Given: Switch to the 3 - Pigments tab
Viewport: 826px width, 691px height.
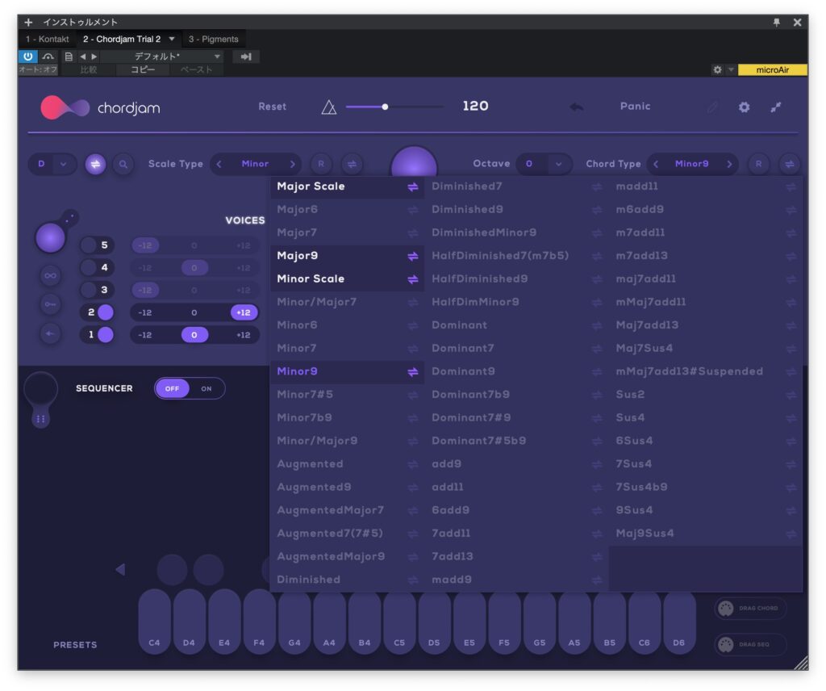Looking at the screenshot, I should (x=213, y=39).
